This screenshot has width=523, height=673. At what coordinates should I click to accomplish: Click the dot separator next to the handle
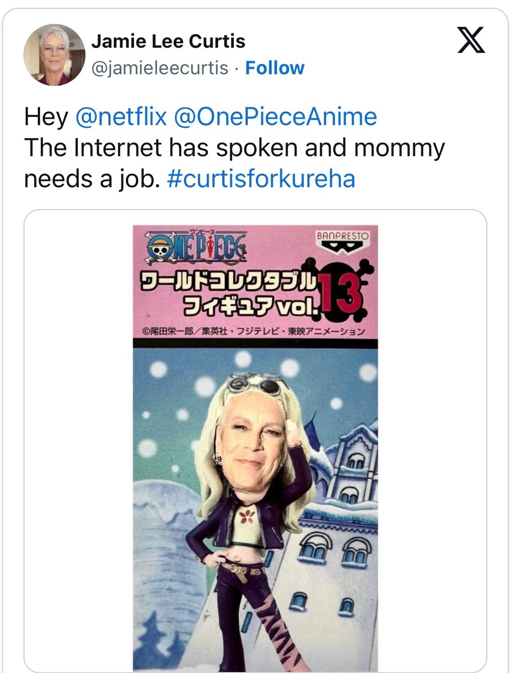coord(236,68)
